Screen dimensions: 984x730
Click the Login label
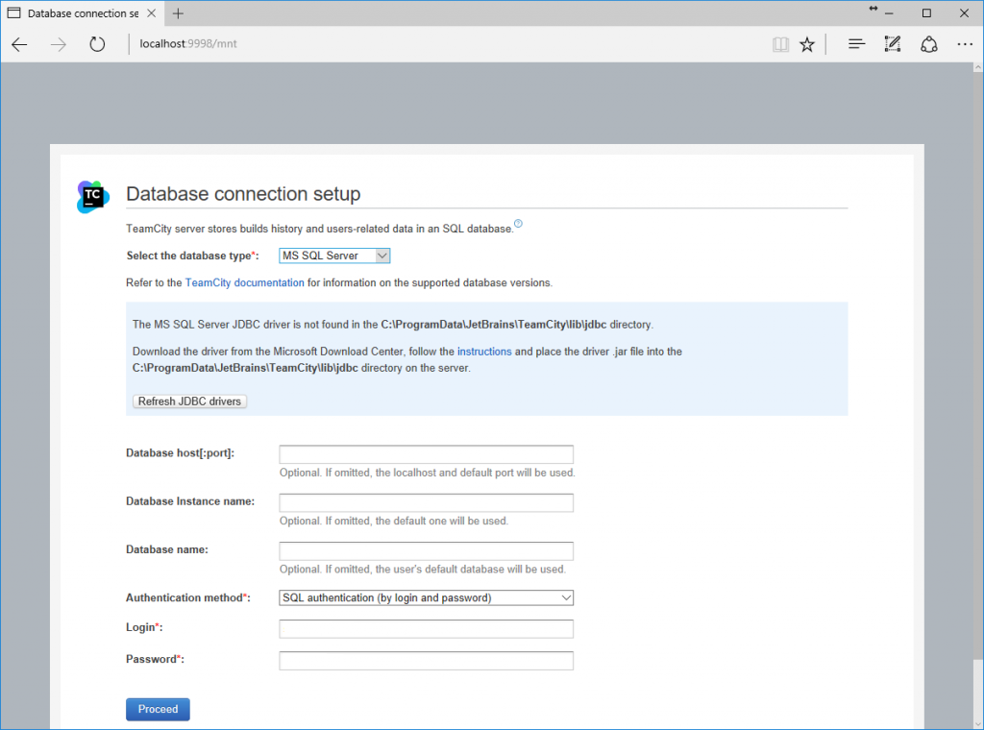(144, 627)
